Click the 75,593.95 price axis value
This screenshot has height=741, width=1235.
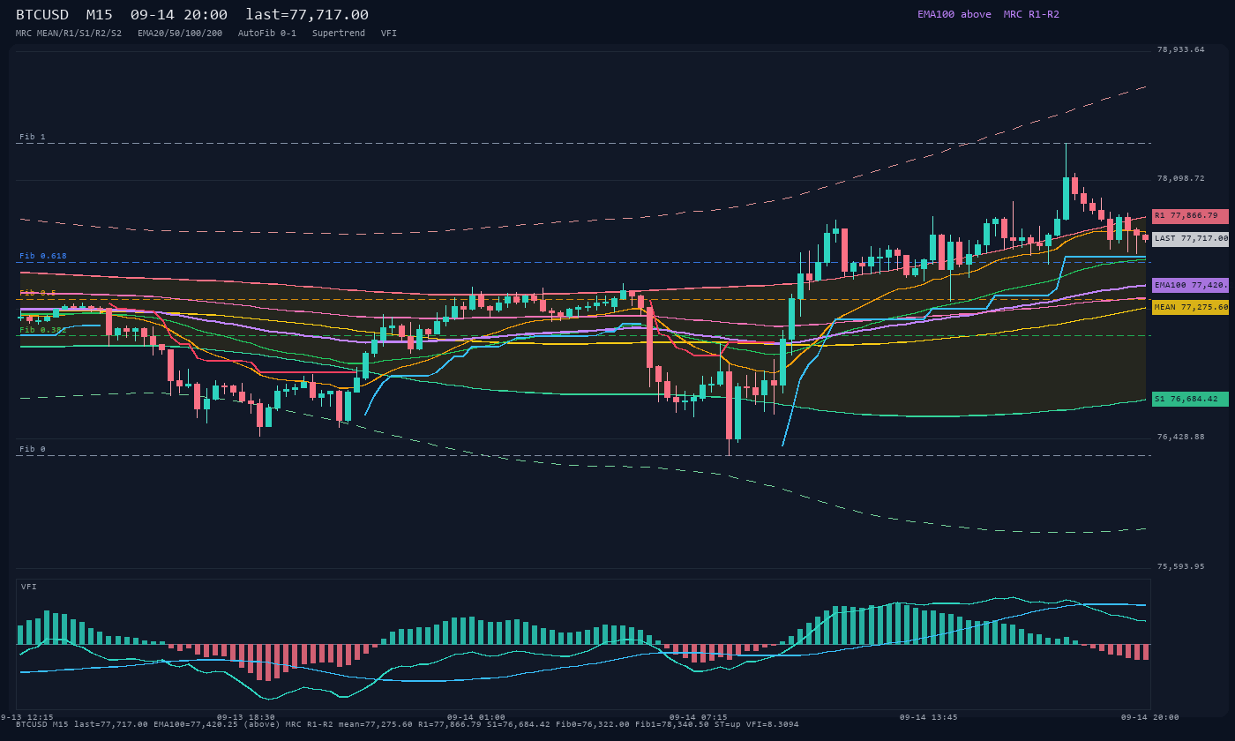tap(1180, 566)
